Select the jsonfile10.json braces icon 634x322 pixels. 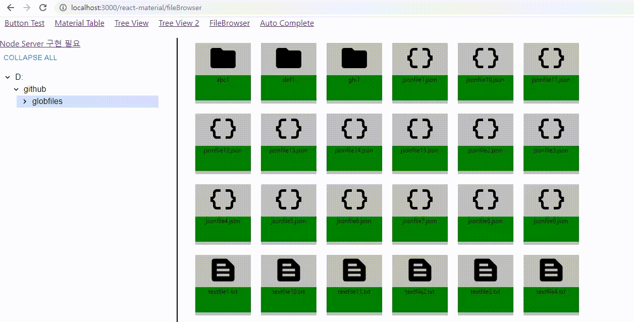coord(486,58)
